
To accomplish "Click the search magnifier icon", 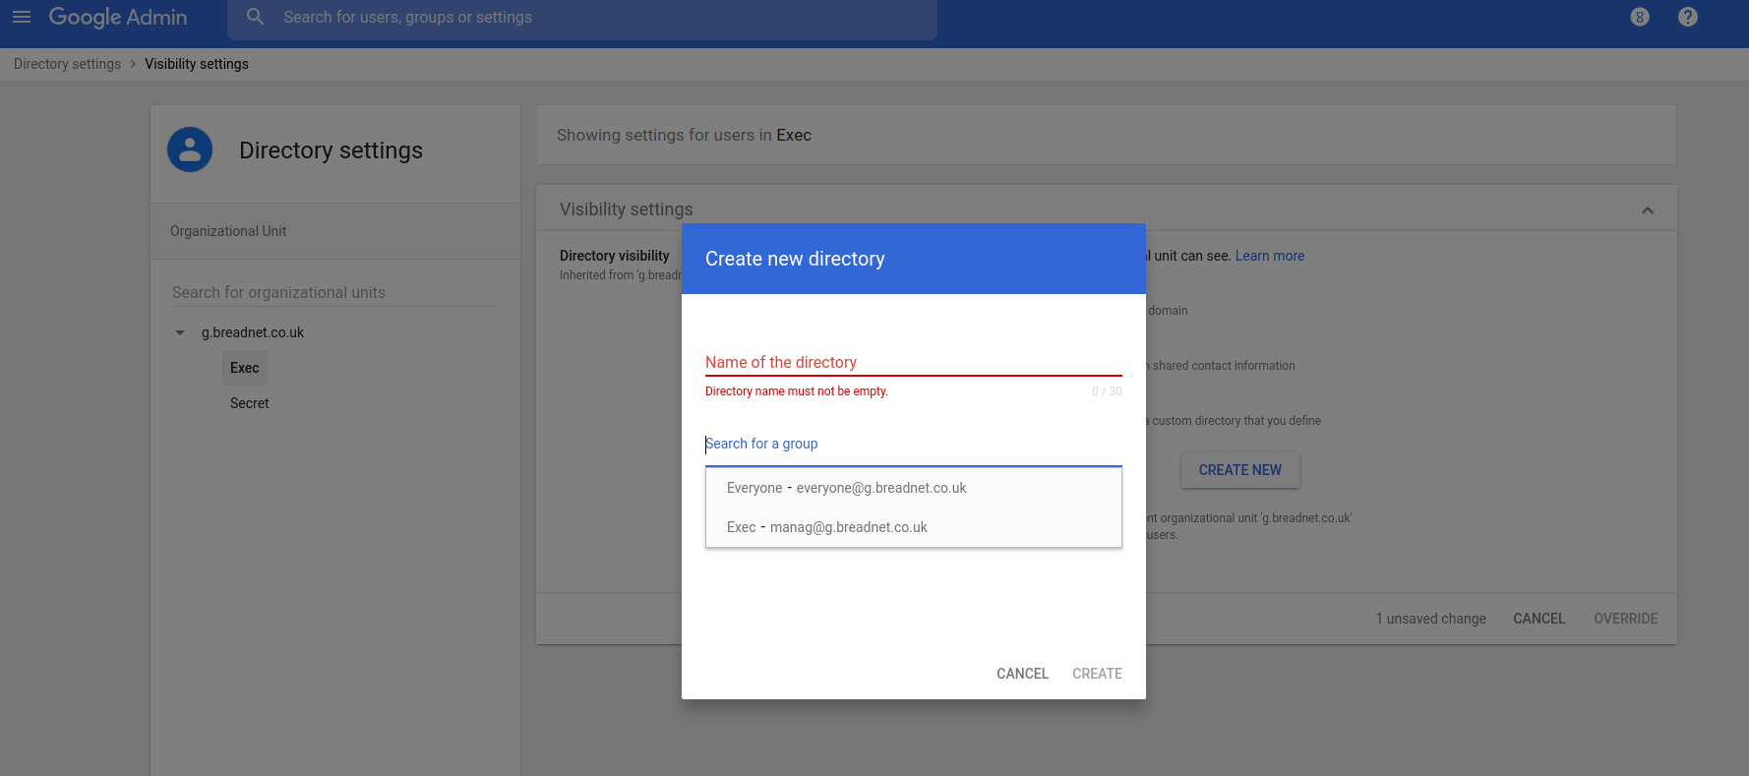I will point(255,17).
